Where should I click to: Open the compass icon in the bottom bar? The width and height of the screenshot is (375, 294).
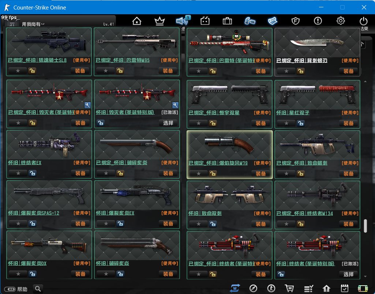[253, 289]
